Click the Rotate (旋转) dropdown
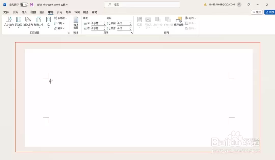The image size is (275, 160). pyautogui.click(x=190, y=28)
